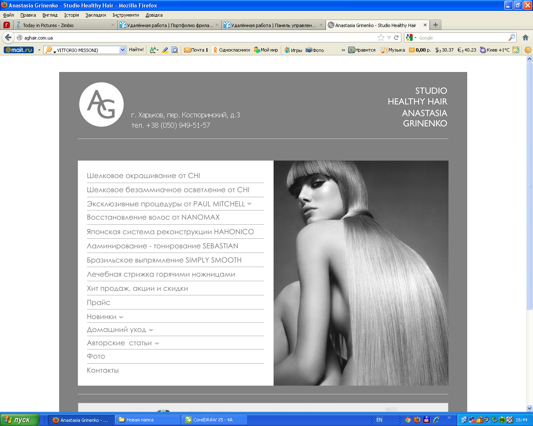533x426 pixels.
Task: Open the URL history dropdown arrow
Action: [x=389, y=37]
